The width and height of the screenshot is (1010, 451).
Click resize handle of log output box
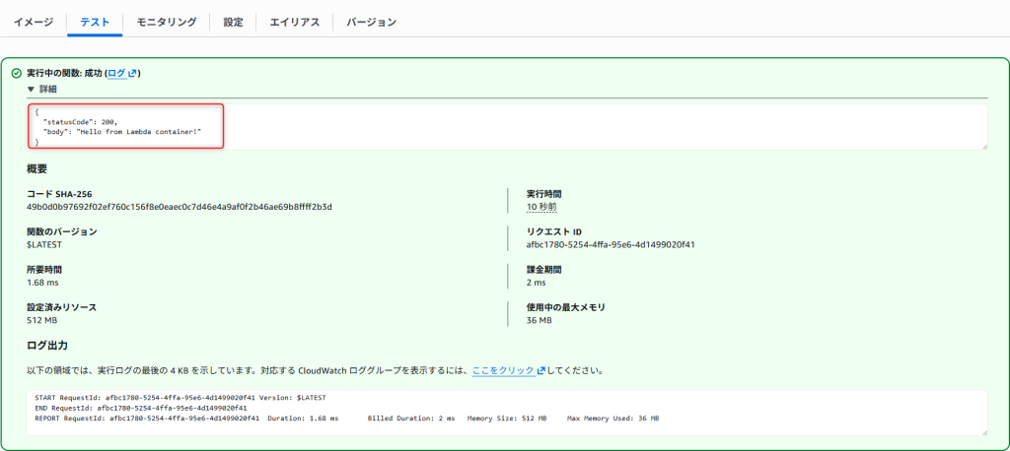[983, 430]
